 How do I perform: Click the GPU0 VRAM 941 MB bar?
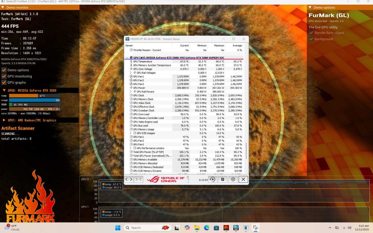35,104
